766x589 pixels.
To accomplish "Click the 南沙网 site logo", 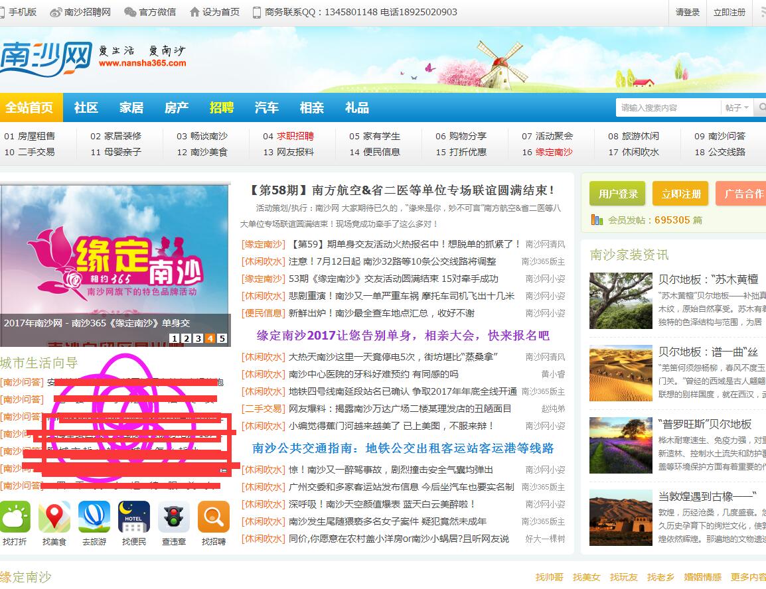I will (x=46, y=59).
